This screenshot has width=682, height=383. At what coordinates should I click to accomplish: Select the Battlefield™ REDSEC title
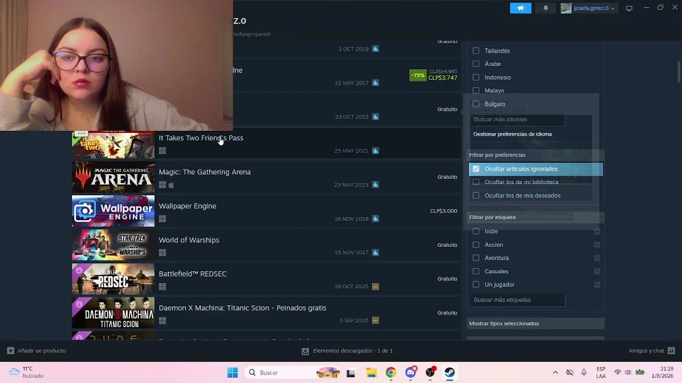(x=192, y=274)
